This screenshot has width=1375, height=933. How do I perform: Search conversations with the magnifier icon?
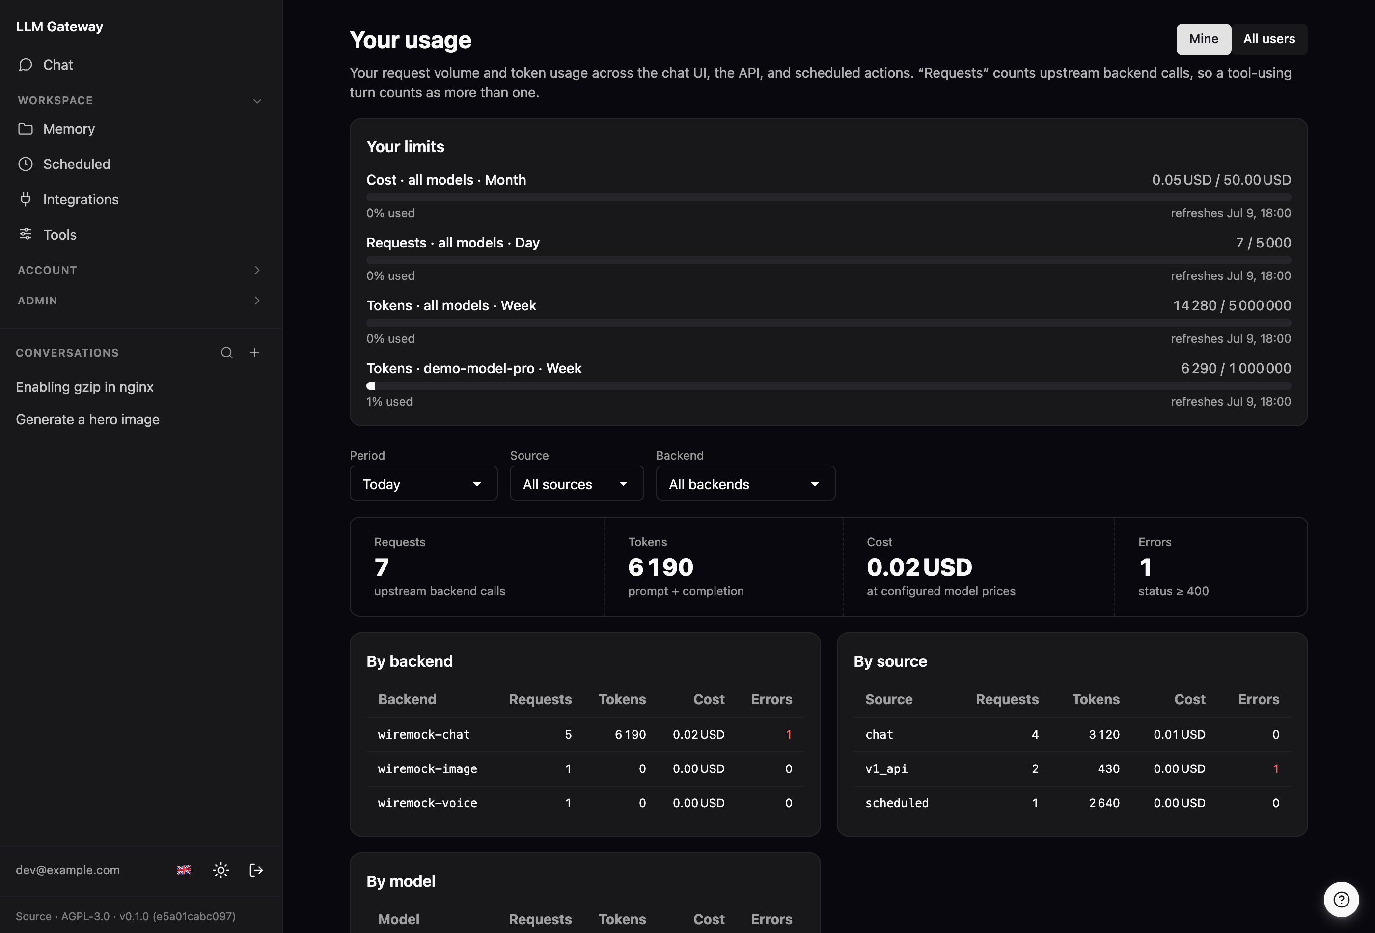(226, 353)
